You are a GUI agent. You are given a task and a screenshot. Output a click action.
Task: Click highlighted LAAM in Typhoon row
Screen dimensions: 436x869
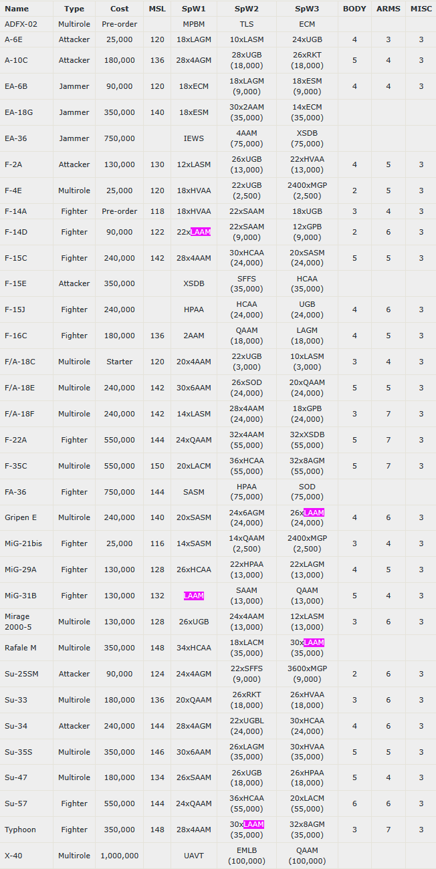point(253,825)
